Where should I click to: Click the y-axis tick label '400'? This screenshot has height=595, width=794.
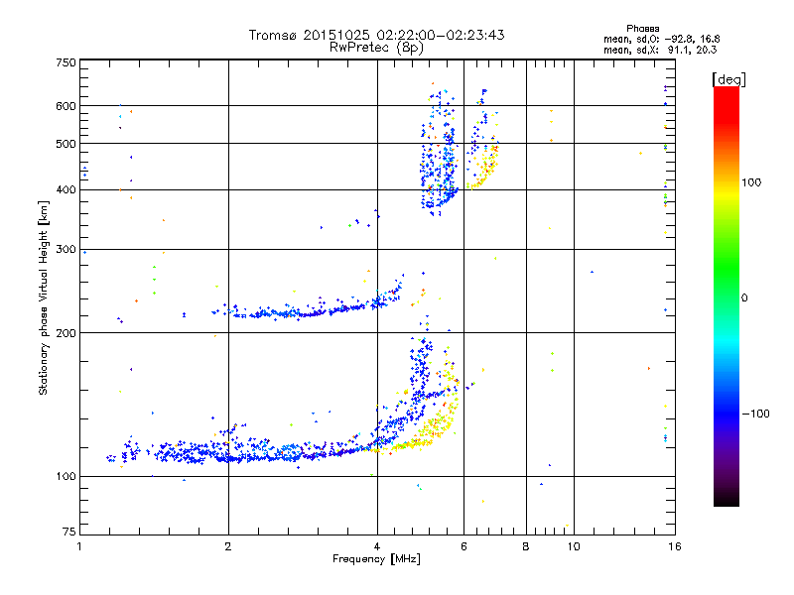click(x=66, y=190)
